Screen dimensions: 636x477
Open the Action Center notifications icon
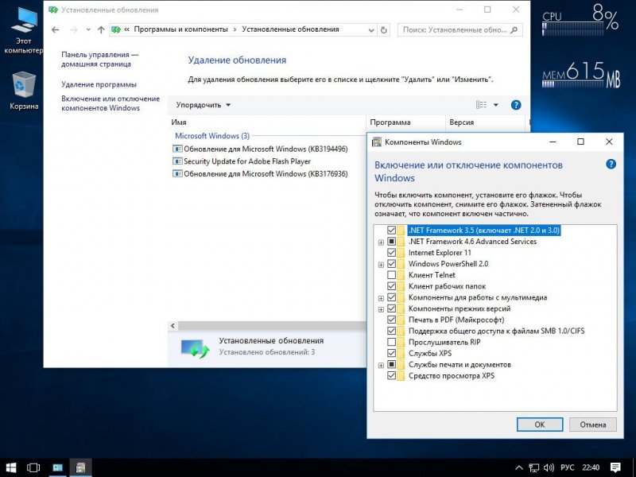615,467
